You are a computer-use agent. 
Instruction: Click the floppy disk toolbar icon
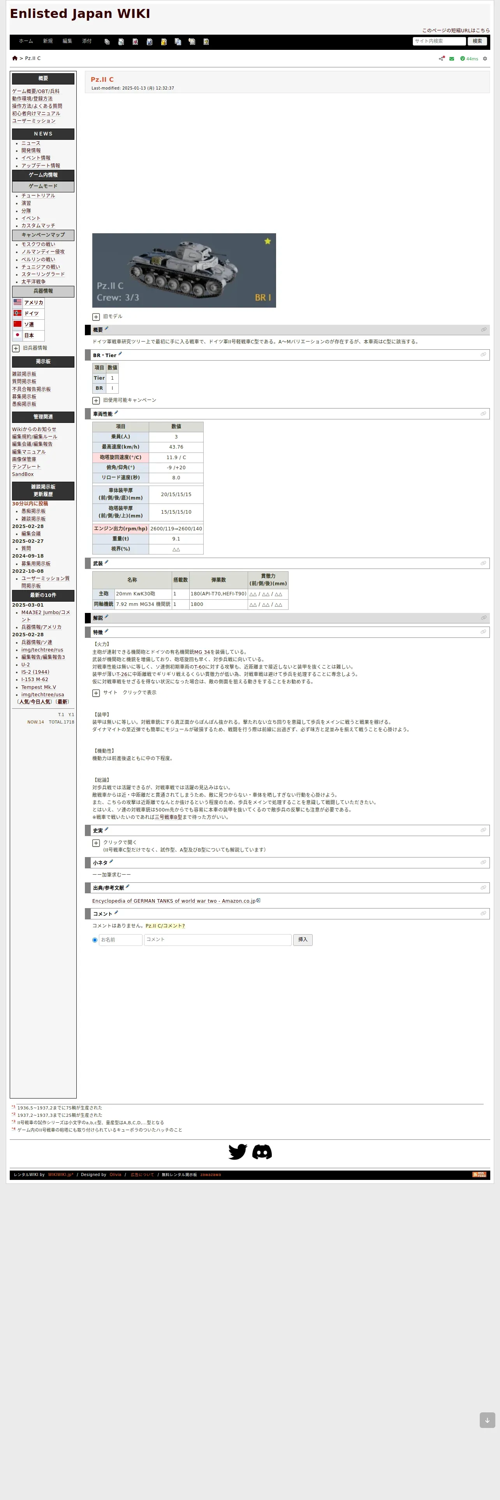click(x=150, y=42)
